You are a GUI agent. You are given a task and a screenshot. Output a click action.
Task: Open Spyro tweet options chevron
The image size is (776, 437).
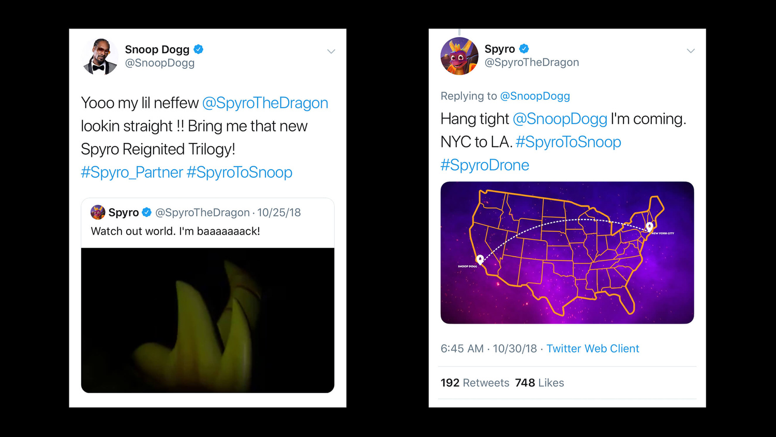click(691, 51)
